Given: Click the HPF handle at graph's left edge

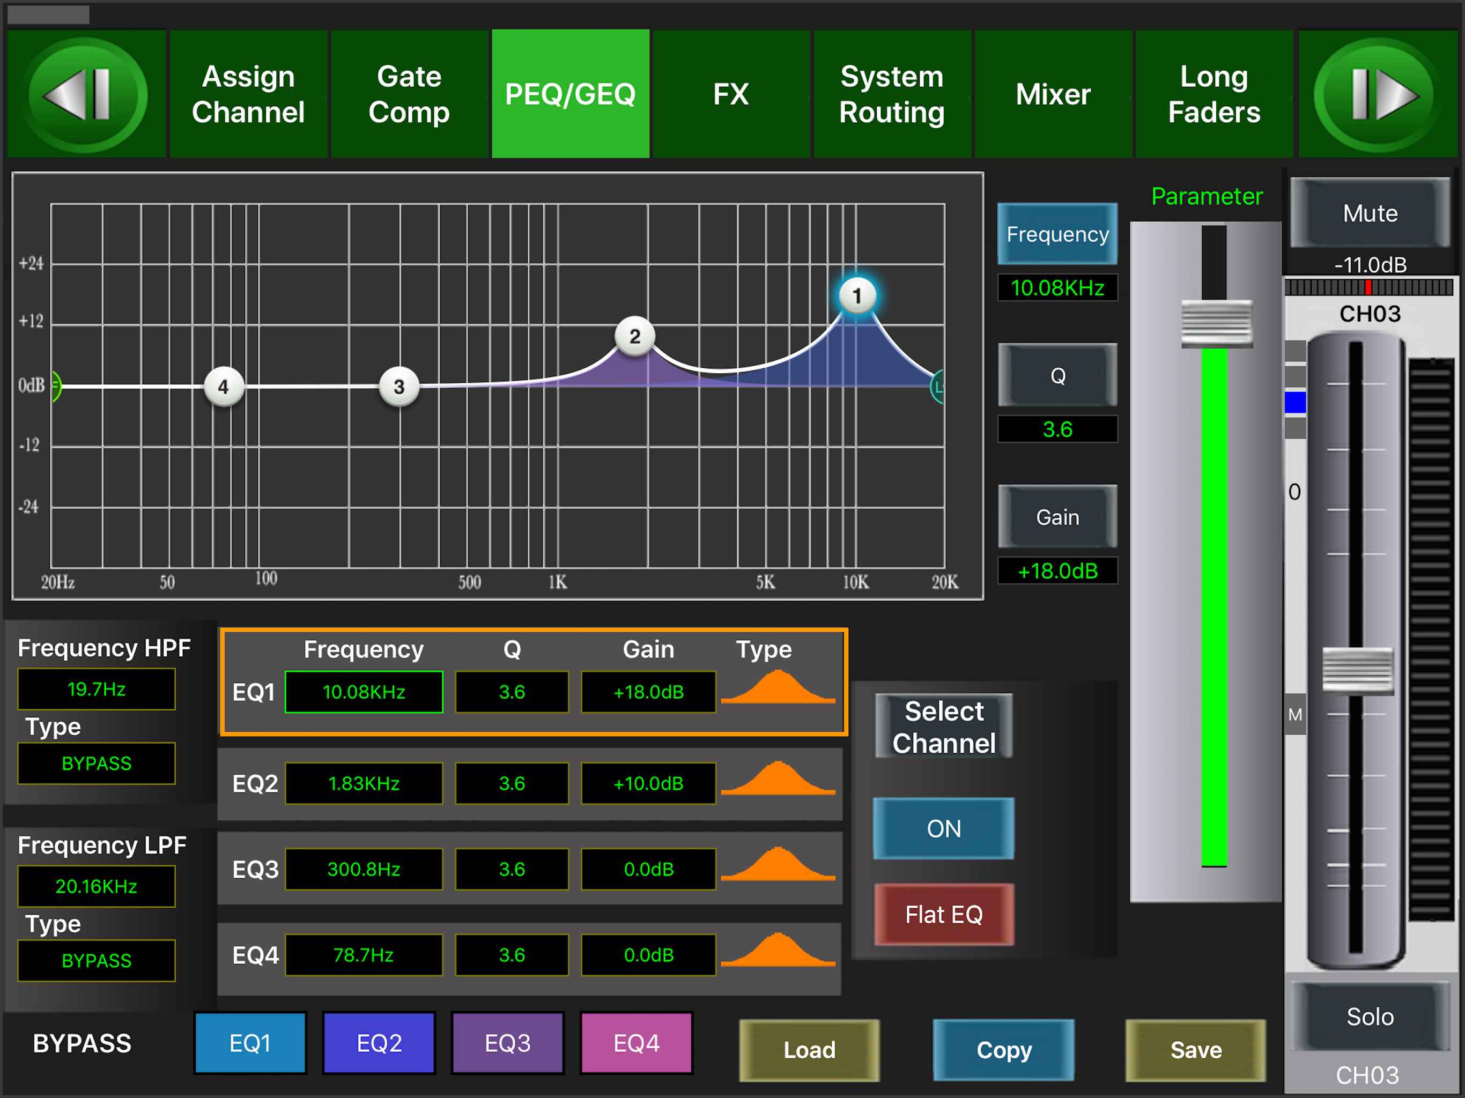Looking at the screenshot, I should (56, 385).
